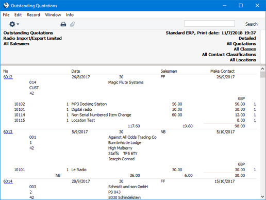Click 'Against All Odds Trading Co' name
This screenshot has height=200, width=266.
[132, 137]
